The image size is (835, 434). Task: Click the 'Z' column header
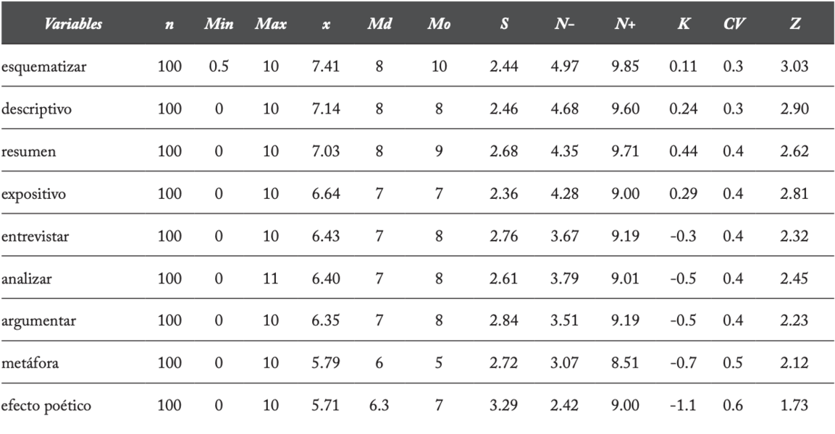coord(795,25)
